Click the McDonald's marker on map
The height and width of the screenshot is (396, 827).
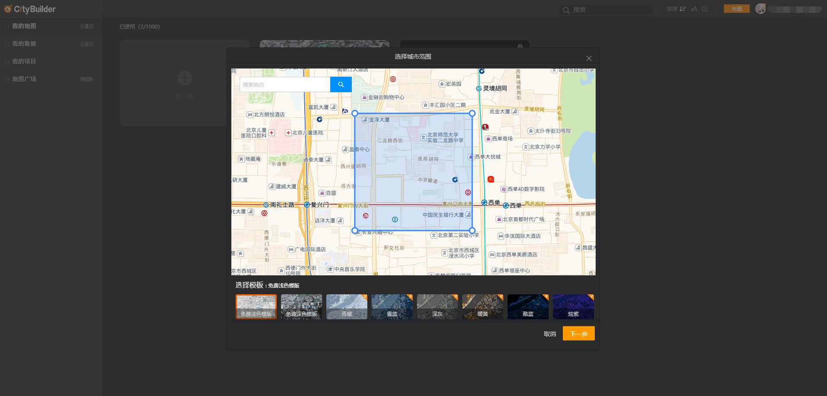490,179
